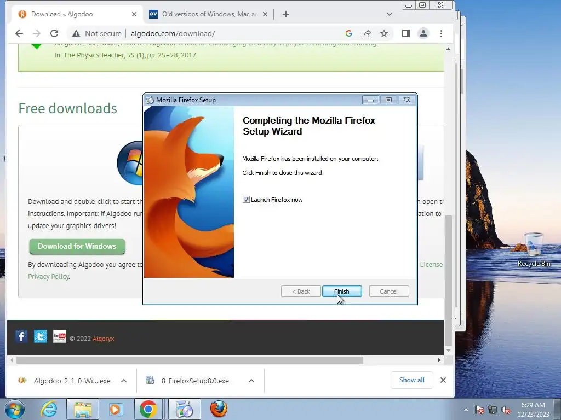The image size is (561, 420).
Task: Switch to the Old versions of Windows tab
Action: (209, 14)
